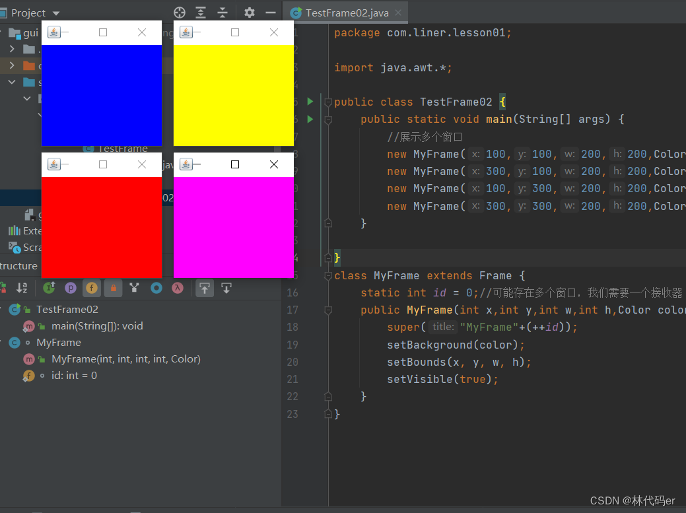Open Project panel settings gear

point(250,13)
